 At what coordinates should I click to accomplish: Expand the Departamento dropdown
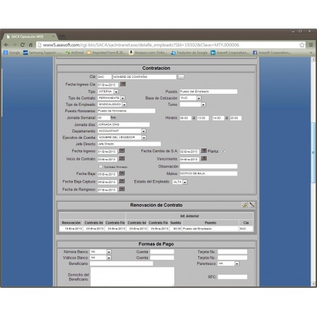[x=144, y=131]
